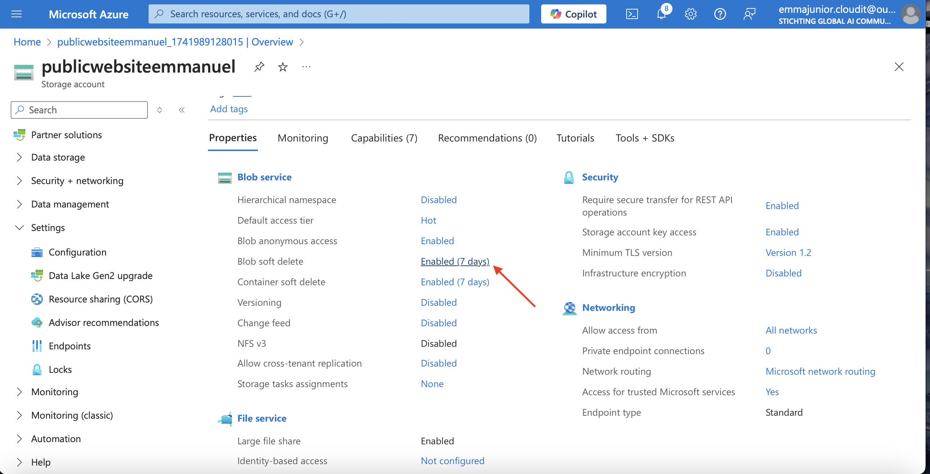Click the Hot default access tier link

pos(428,220)
